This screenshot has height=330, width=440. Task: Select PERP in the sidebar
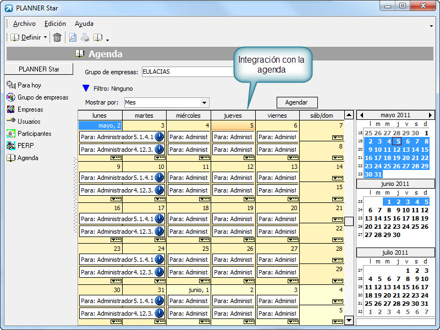(x=25, y=146)
